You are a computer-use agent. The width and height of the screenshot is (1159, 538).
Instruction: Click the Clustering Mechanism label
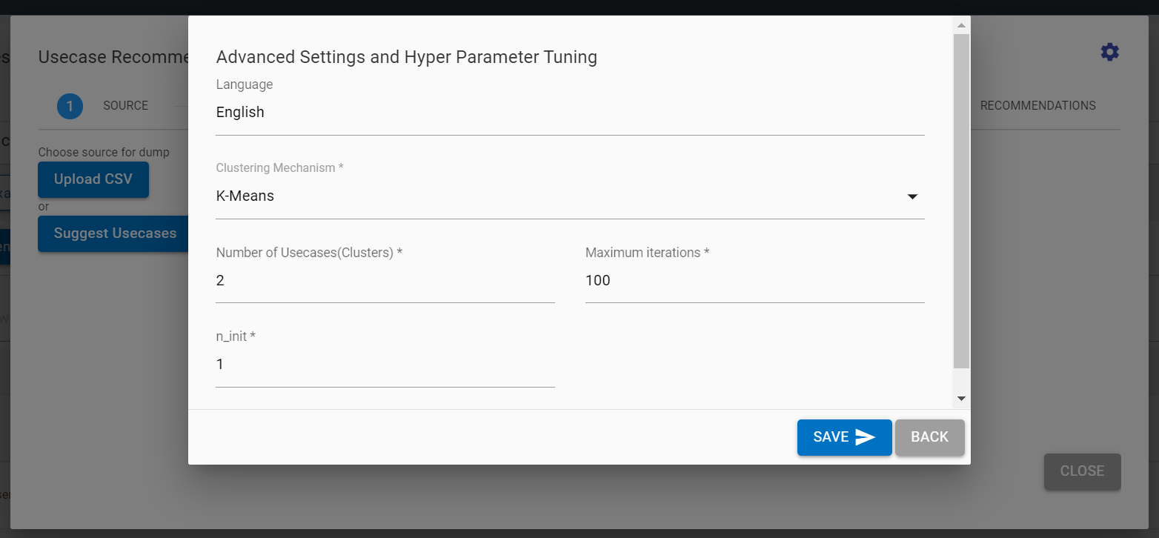click(x=279, y=168)
